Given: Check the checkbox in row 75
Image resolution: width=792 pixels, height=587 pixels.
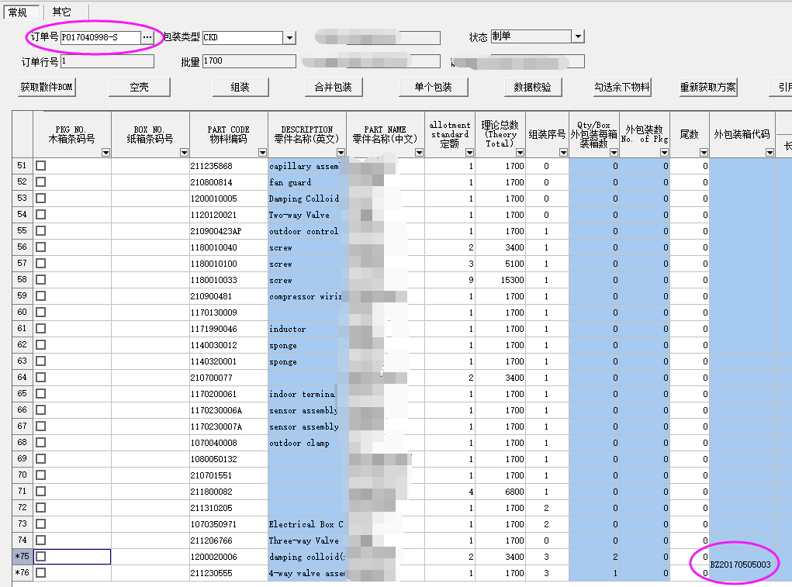Looking at the screenshot, I should click(41, 556).
